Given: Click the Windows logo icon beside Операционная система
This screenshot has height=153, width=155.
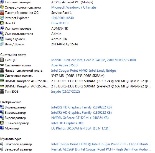Looking at the screenshot, I should point(2,7).
